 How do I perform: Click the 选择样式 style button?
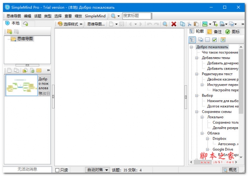pyautogui.click(x=68, y=24)
